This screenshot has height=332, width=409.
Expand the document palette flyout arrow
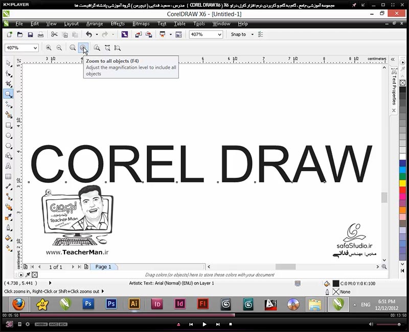click(x=20, y=275)
